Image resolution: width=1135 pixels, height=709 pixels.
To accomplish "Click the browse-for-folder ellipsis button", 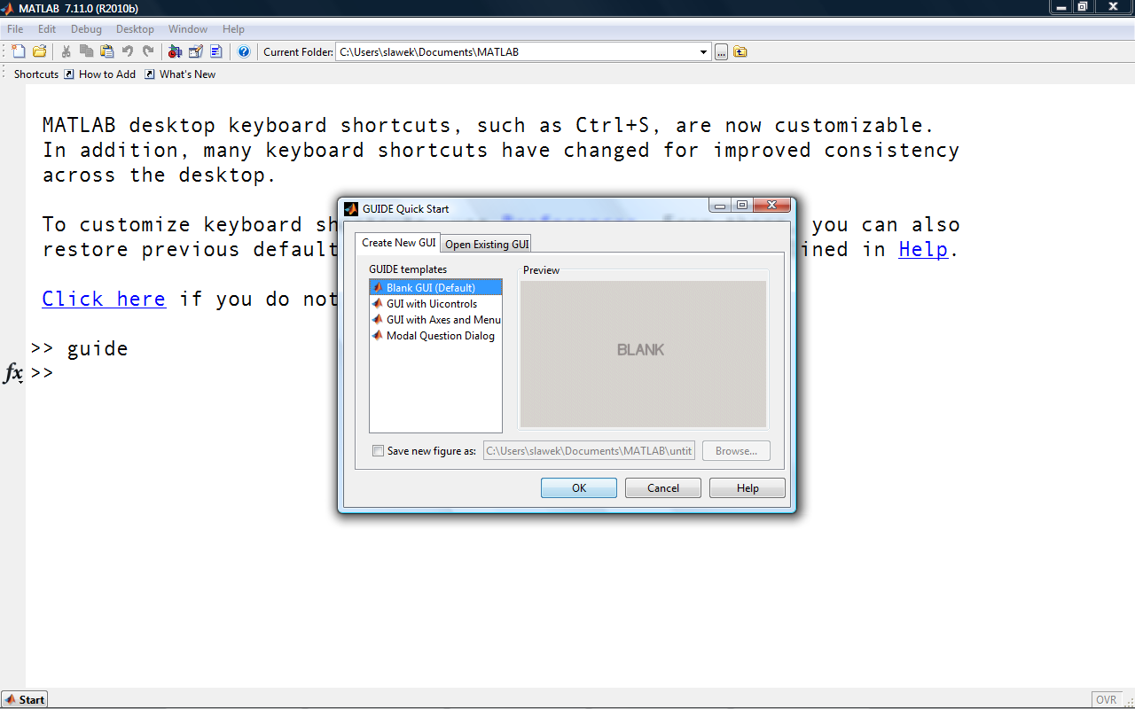I will click(x=722, y=51).
